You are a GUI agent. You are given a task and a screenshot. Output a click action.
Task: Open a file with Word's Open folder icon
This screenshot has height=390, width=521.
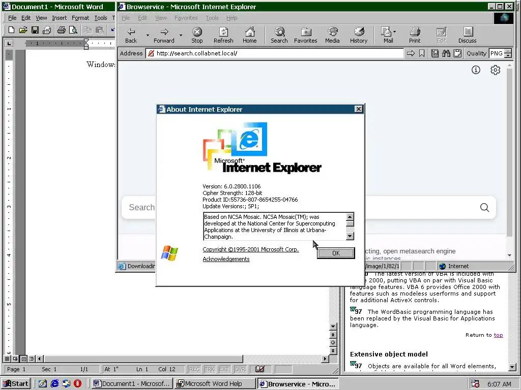click(23, 30)
